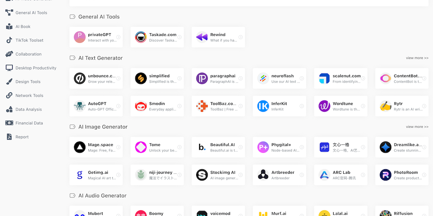Viewport: 433px width, 216px height.
Task: Click 'Artbreeder' description text under the Artbreeder title
Action: click(280, 178)
